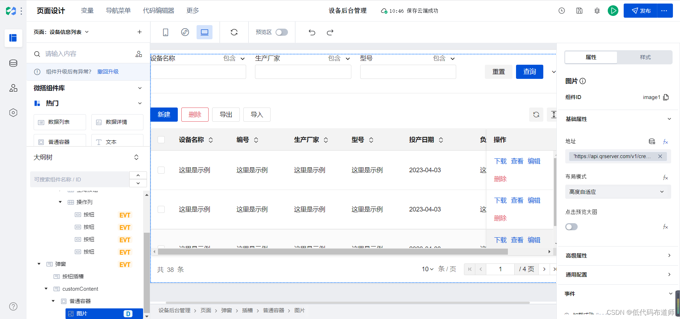
Task: Open 生产厂家 filter 包含 dropdown
Action: pyautogui.click(x=339, y=58)
